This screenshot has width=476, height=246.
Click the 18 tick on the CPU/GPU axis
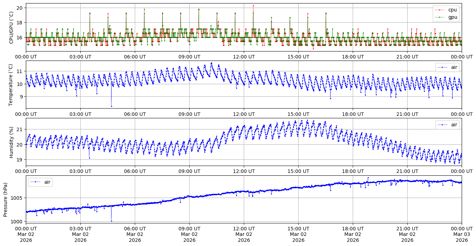click(20, 23)
